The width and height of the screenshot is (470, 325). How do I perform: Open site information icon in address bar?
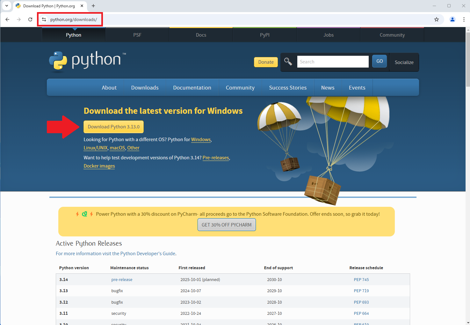pyautogui.click(x=44, y=19)
